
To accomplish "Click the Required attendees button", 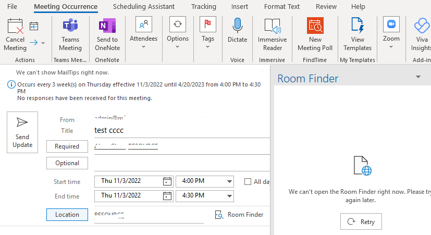I will click(67, 146).
